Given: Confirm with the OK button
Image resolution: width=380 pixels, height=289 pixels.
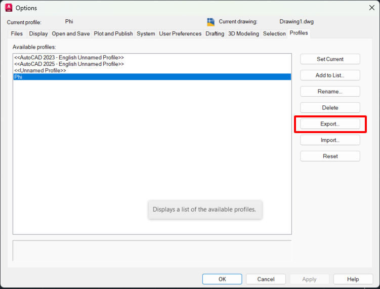Looking at the screenshot, I should point(222,279).
